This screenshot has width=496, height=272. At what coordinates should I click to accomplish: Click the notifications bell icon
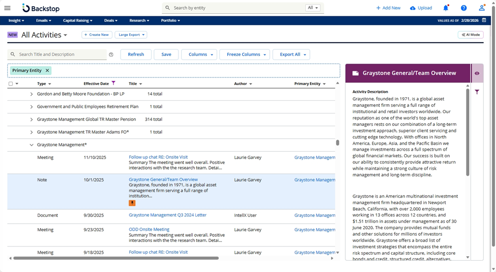[x=446, y=8]
